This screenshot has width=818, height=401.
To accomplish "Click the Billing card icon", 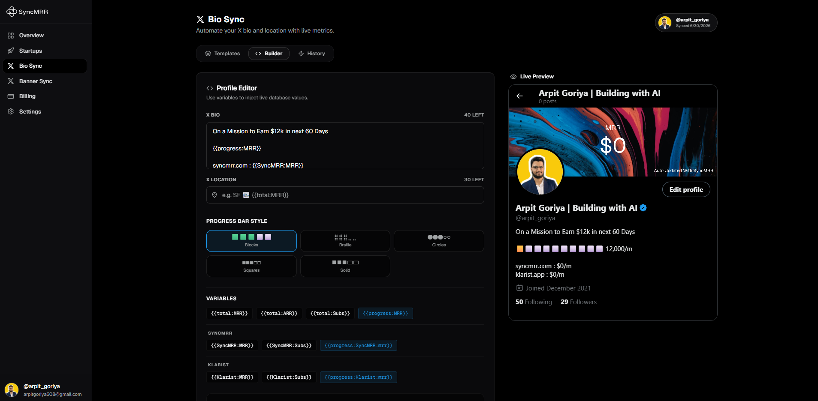I will coord(11,96).
